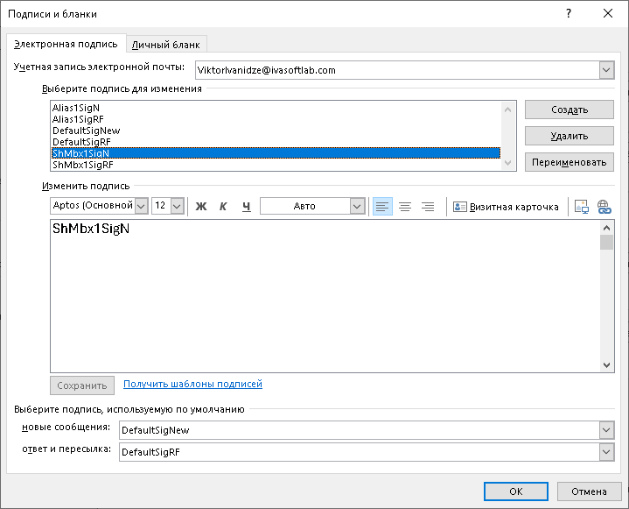Align signature text right
Viewport: 629px width, 509px height.
coord(428,207)
